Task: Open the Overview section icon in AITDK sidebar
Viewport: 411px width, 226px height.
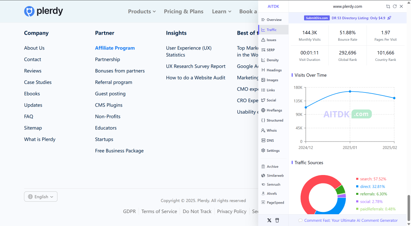Action: coord(263,20)
